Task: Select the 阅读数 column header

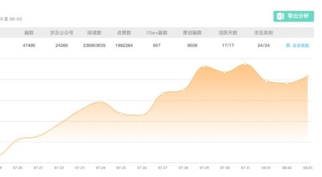Action: click(x=94, y=32)
